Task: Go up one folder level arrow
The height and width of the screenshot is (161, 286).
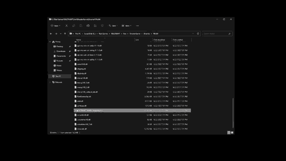Action: coord(65,34)
